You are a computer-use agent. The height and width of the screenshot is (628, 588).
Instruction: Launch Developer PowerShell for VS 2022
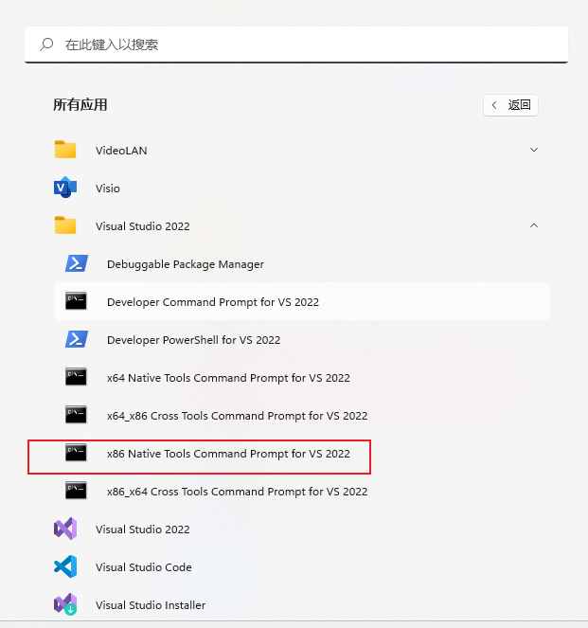click(x=194, y=340)
